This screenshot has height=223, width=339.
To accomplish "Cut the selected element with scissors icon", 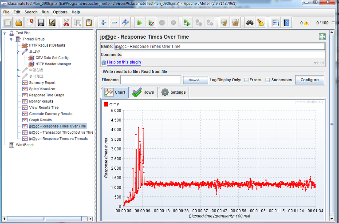I will 66,23.
